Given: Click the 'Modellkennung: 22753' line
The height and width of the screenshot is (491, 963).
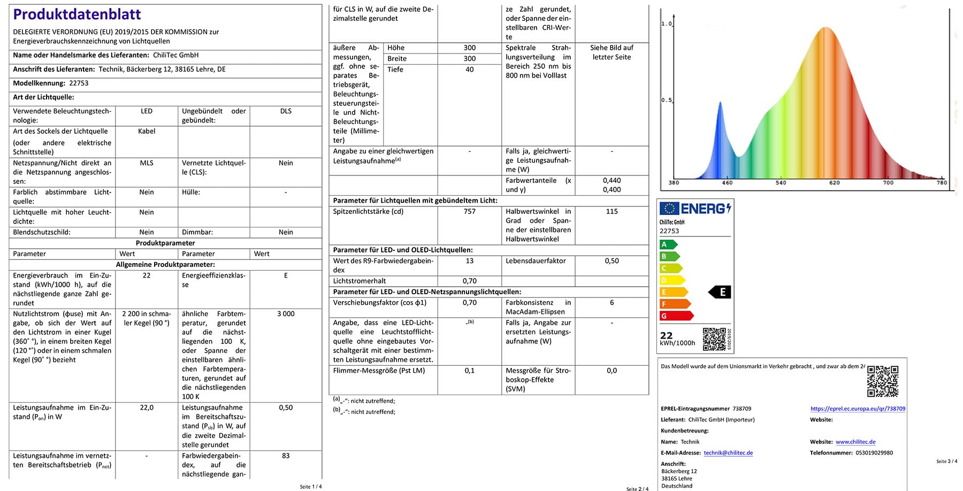Looking at the screenshot, I should [51, 83].
